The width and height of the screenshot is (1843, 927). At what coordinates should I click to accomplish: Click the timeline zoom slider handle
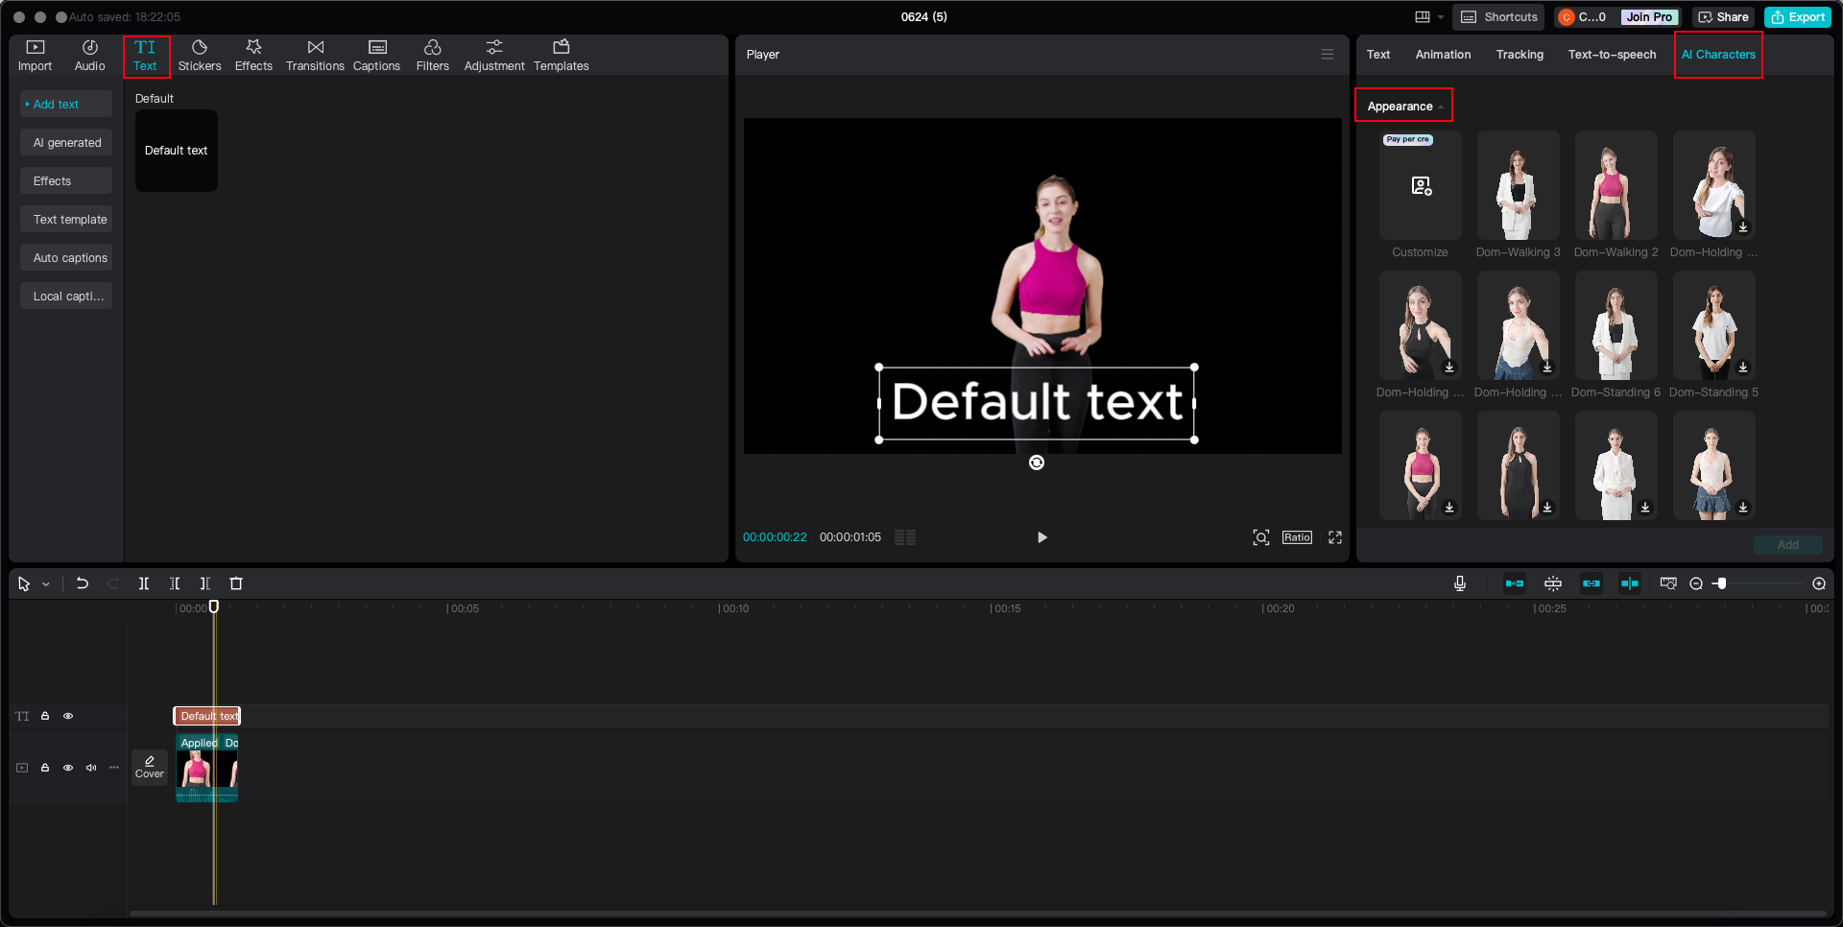point(1721,583)
